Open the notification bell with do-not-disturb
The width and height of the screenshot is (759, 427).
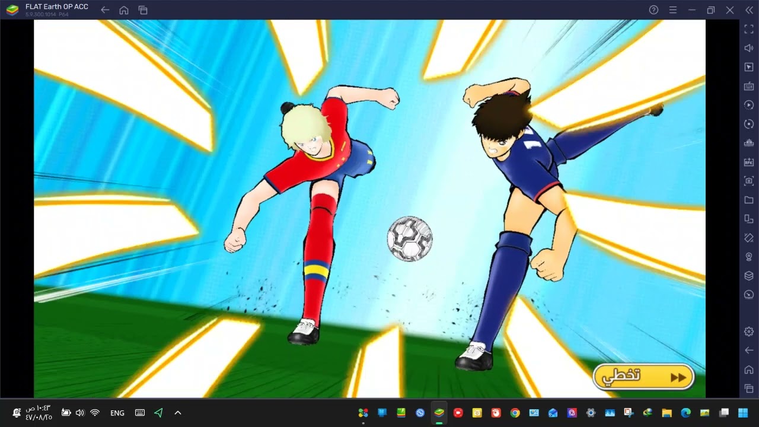click(17, 413)
